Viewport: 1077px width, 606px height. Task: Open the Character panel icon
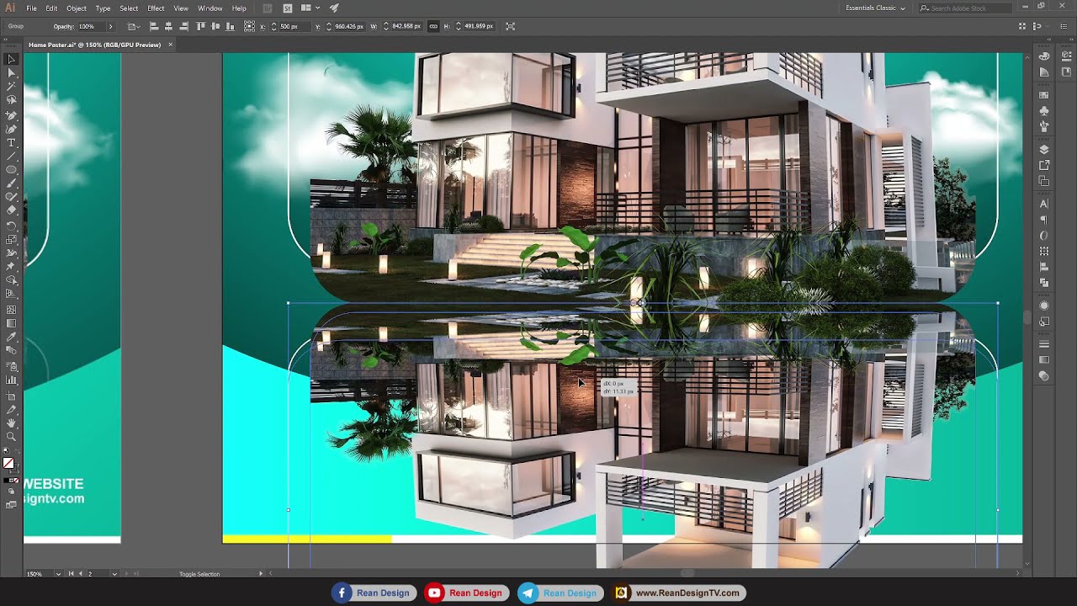pyautogui.click(x=1044, y=204)
